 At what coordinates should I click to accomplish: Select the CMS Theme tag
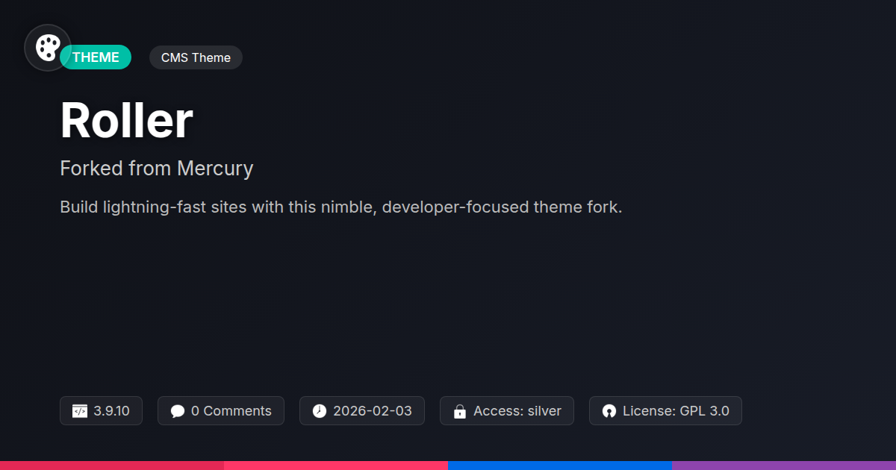pyautogui.click(x=196, y=57)
